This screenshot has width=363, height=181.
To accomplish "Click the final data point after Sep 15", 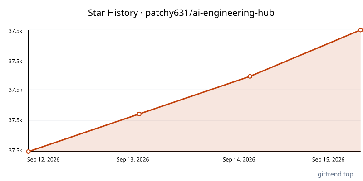I will click(x=360, y=30).
